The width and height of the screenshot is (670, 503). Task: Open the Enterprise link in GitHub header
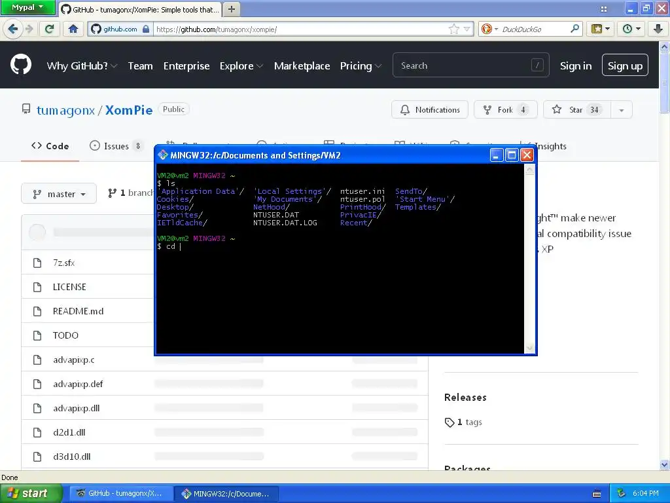point(186,66)
